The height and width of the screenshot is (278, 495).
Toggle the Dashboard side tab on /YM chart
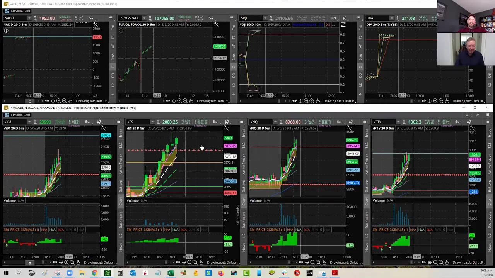[x=121, y=219]
